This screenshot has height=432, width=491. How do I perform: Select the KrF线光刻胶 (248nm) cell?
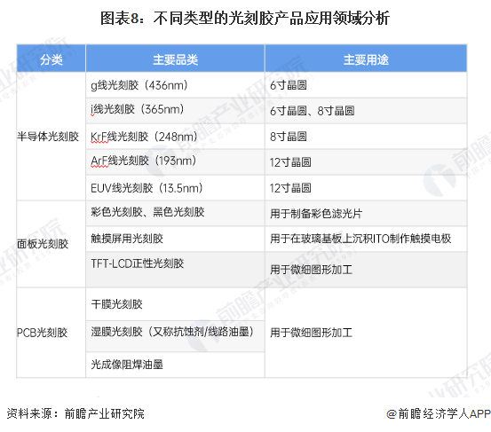click(176, 137)
